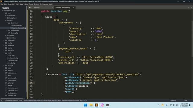
Task: Open the web.php file icon in routes
Action: click(x=8, y=63)
